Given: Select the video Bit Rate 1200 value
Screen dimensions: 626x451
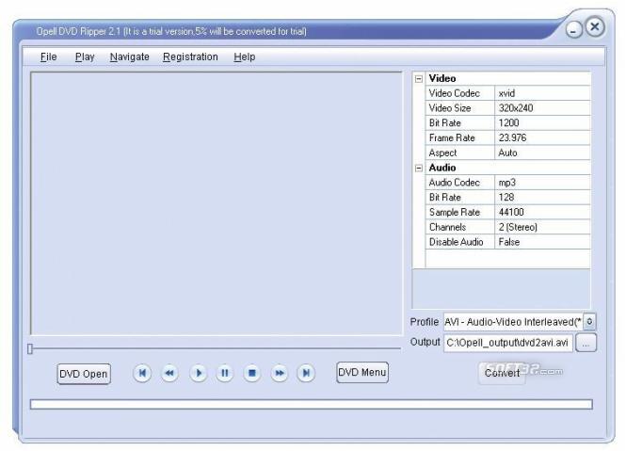Looking at the screenshot, I should (x=542, y=123).
